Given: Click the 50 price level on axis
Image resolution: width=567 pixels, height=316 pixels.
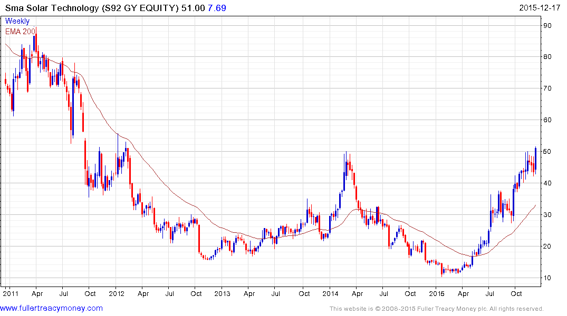Looking at the screenshot, I should pyautogui.click(x=547, y=152).
